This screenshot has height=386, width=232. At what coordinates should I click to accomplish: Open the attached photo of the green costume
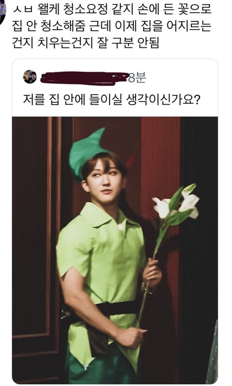point(115,250)
